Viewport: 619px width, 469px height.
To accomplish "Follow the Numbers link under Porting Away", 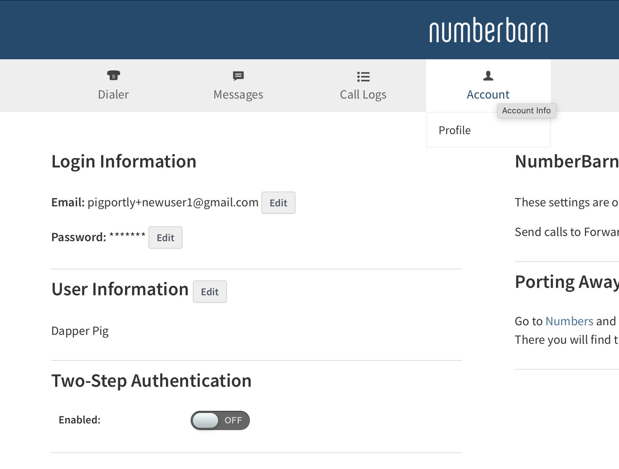I will pyautogui.click(x=569, y=321).
